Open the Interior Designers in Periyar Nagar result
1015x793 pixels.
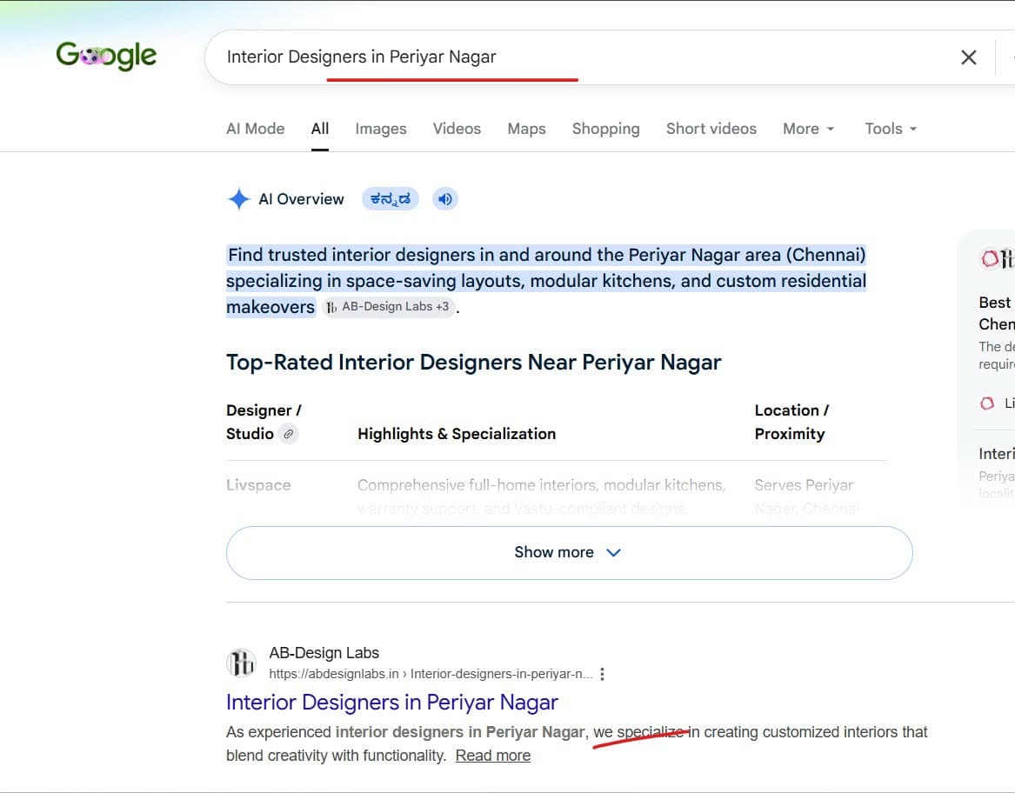point(391,703)
